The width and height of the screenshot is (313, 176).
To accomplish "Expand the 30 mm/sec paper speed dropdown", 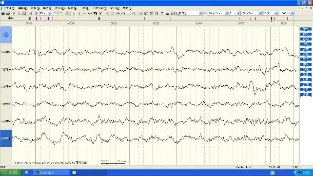I will point(227,13).
